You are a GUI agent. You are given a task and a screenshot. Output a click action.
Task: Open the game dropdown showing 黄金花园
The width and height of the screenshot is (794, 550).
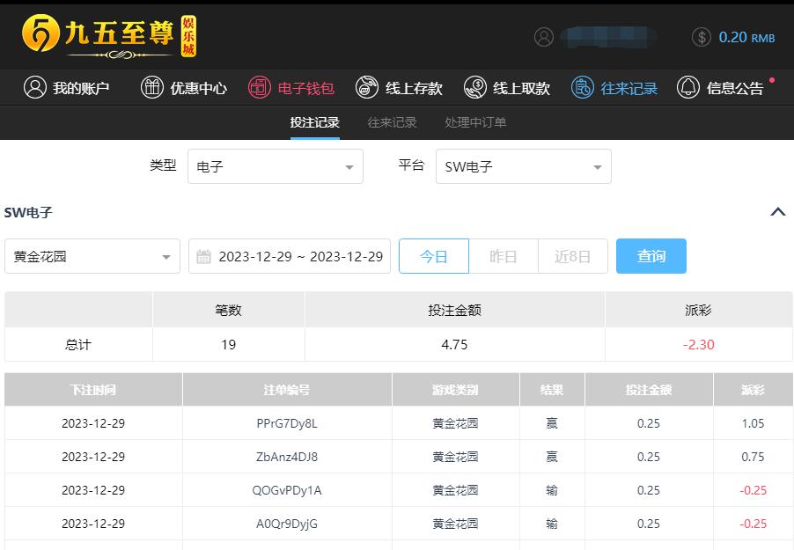[x=92, y=256]
